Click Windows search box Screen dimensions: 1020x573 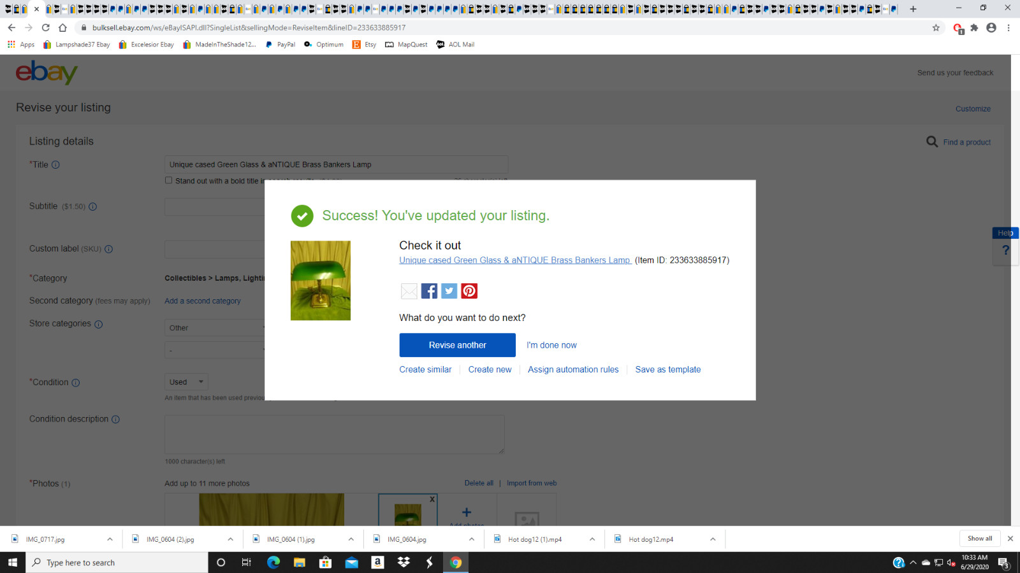pos(117,562)
